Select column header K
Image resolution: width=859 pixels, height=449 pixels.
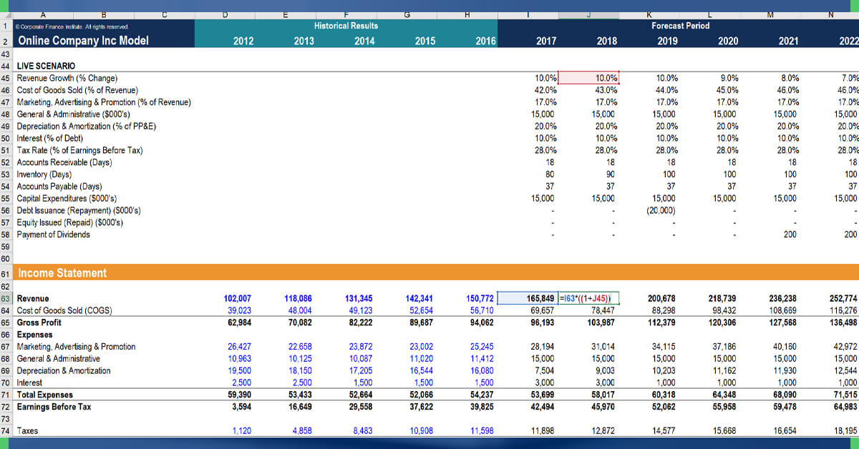[x=649, y=14]
